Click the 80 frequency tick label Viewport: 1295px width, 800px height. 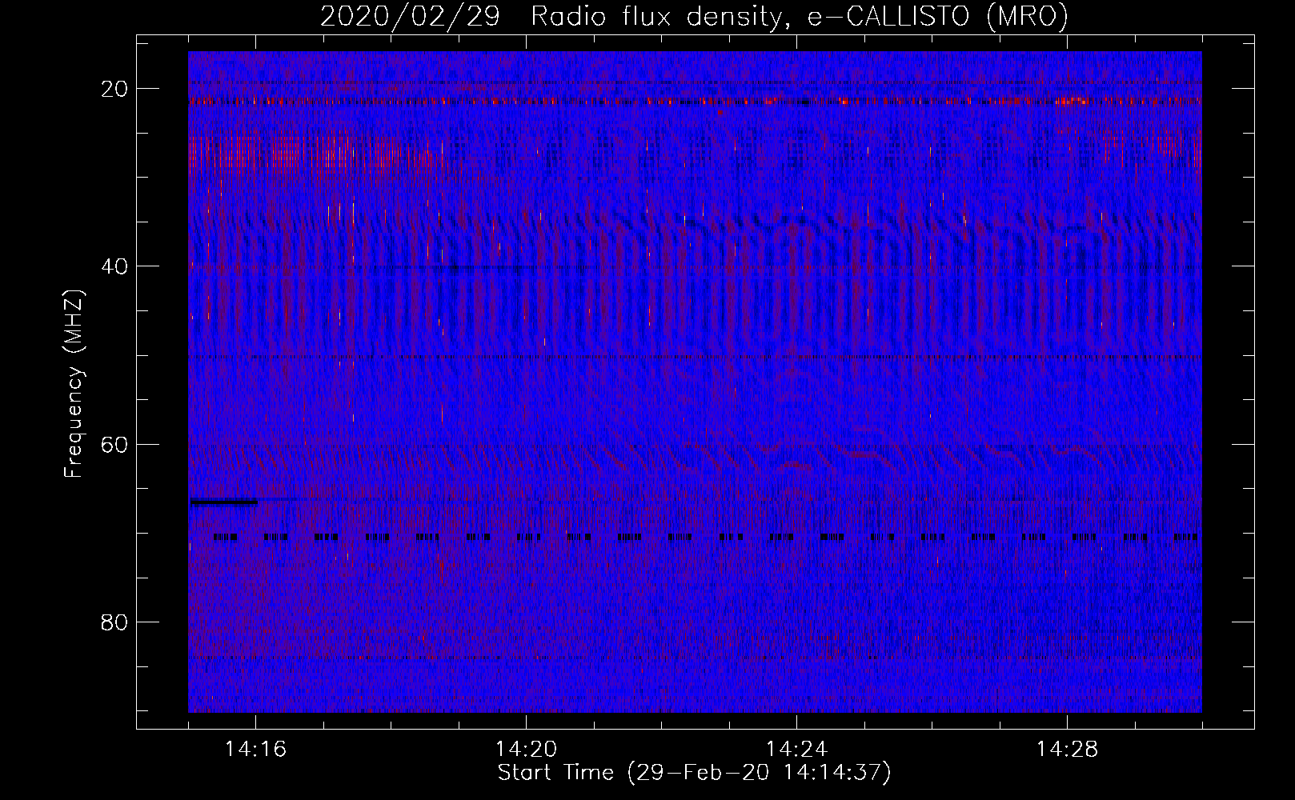pyautogui.click(x=115, y=622)
